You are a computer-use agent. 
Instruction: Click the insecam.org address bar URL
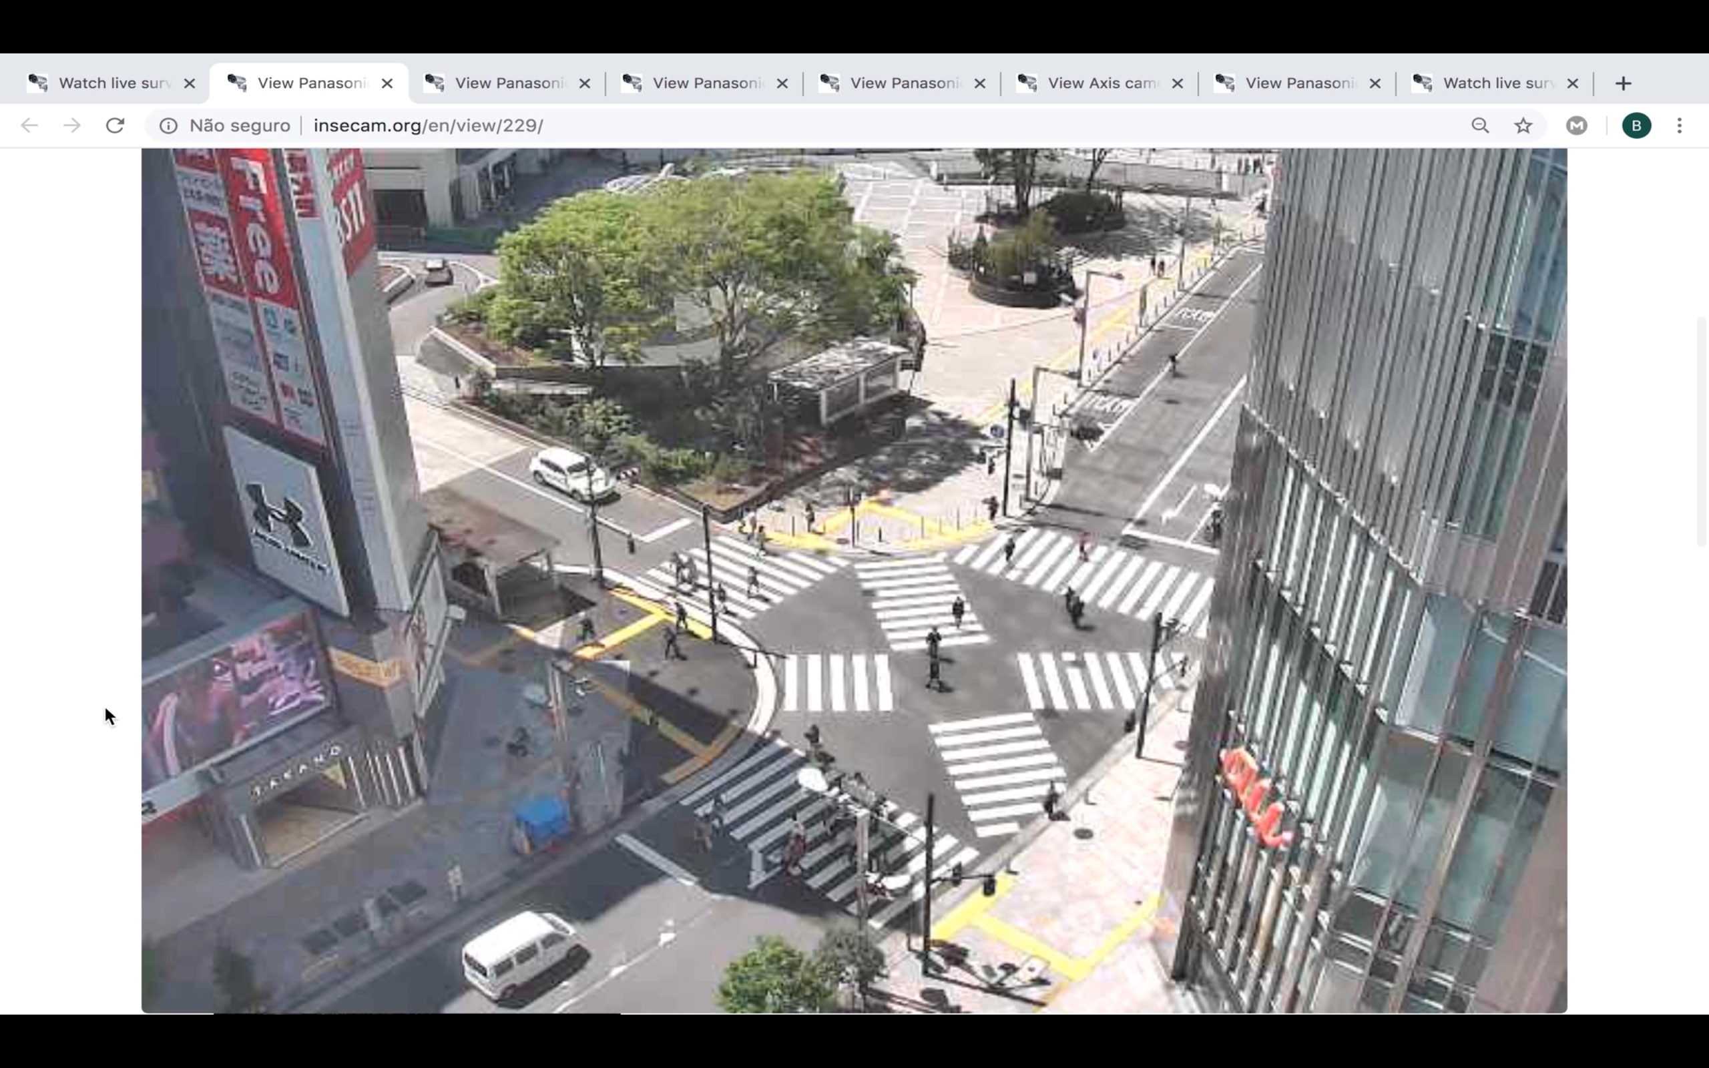tap(428, 125)
